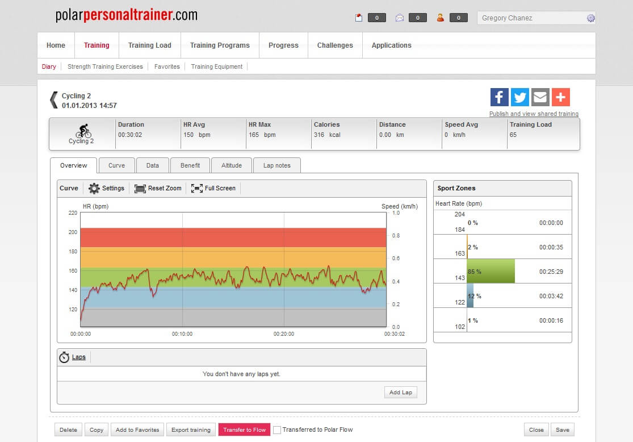Click the Add Lap button

pyautogui.click(x=400, y=393)
